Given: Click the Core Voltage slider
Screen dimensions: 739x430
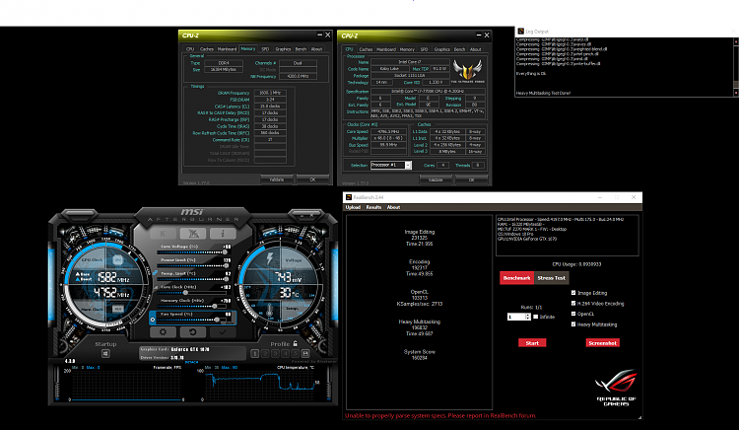Looking at the screenshot, I should tap(193, 252).
